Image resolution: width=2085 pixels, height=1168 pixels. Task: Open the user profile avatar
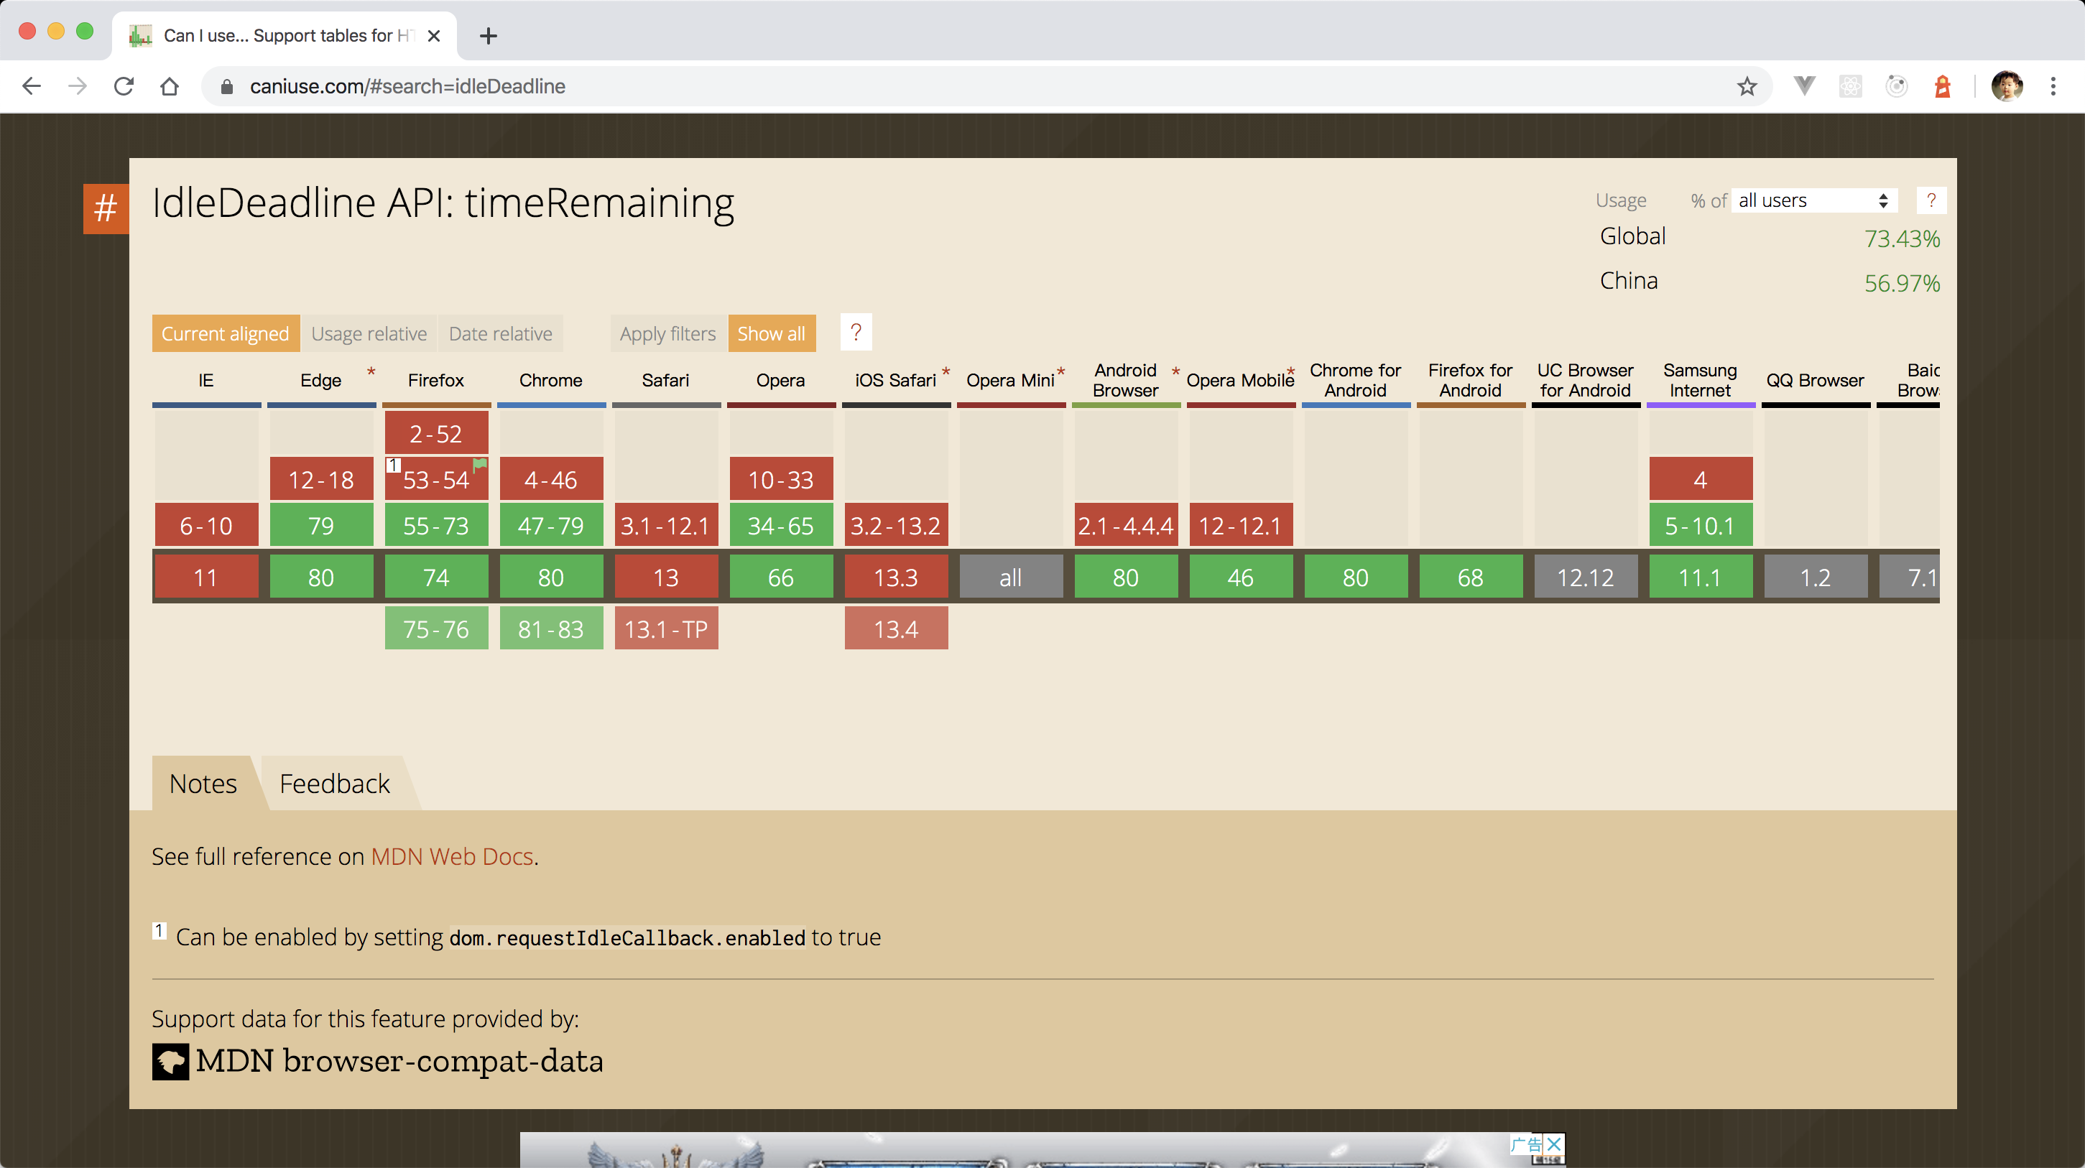[2007, 85]
